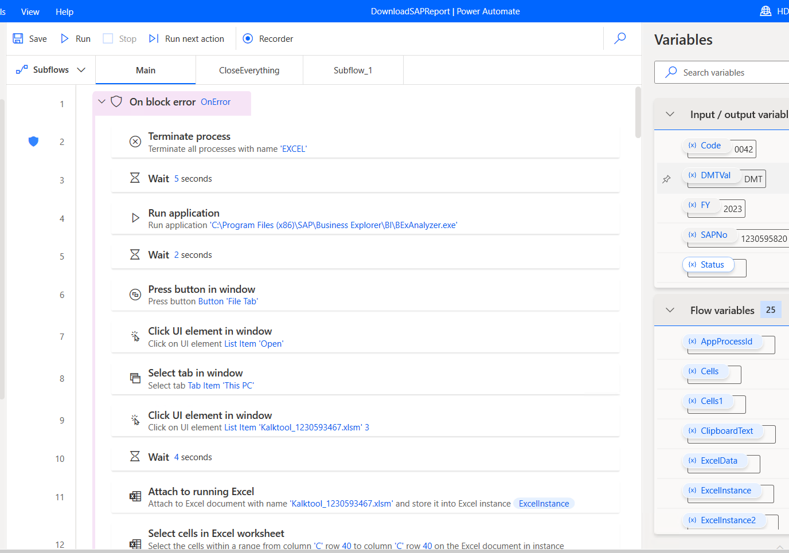Collapse Input / output variables section
This screenshot has height=553, width=789.
[x=670, y=114]
